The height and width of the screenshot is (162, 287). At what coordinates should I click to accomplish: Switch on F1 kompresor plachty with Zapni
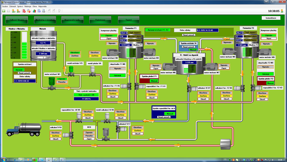(x=109, y=39)
